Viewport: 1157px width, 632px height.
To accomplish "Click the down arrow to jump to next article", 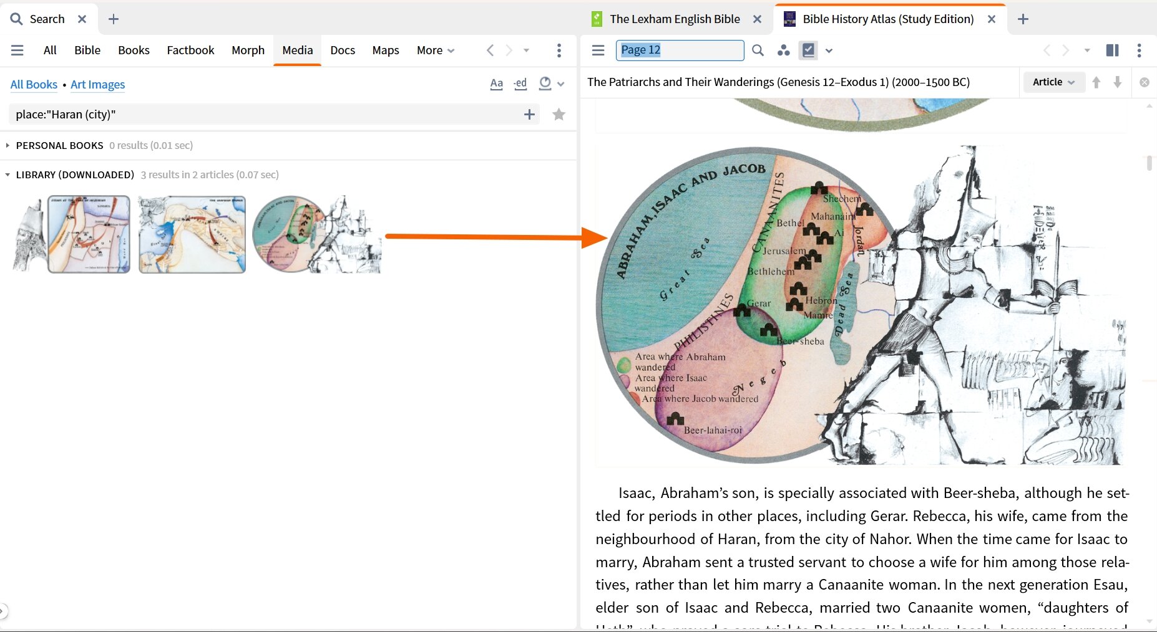I will click(1117, 82).
